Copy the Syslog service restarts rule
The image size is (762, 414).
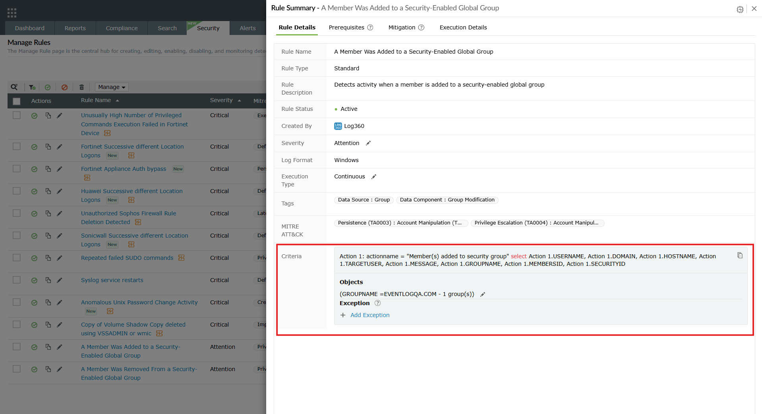(48, 280)
